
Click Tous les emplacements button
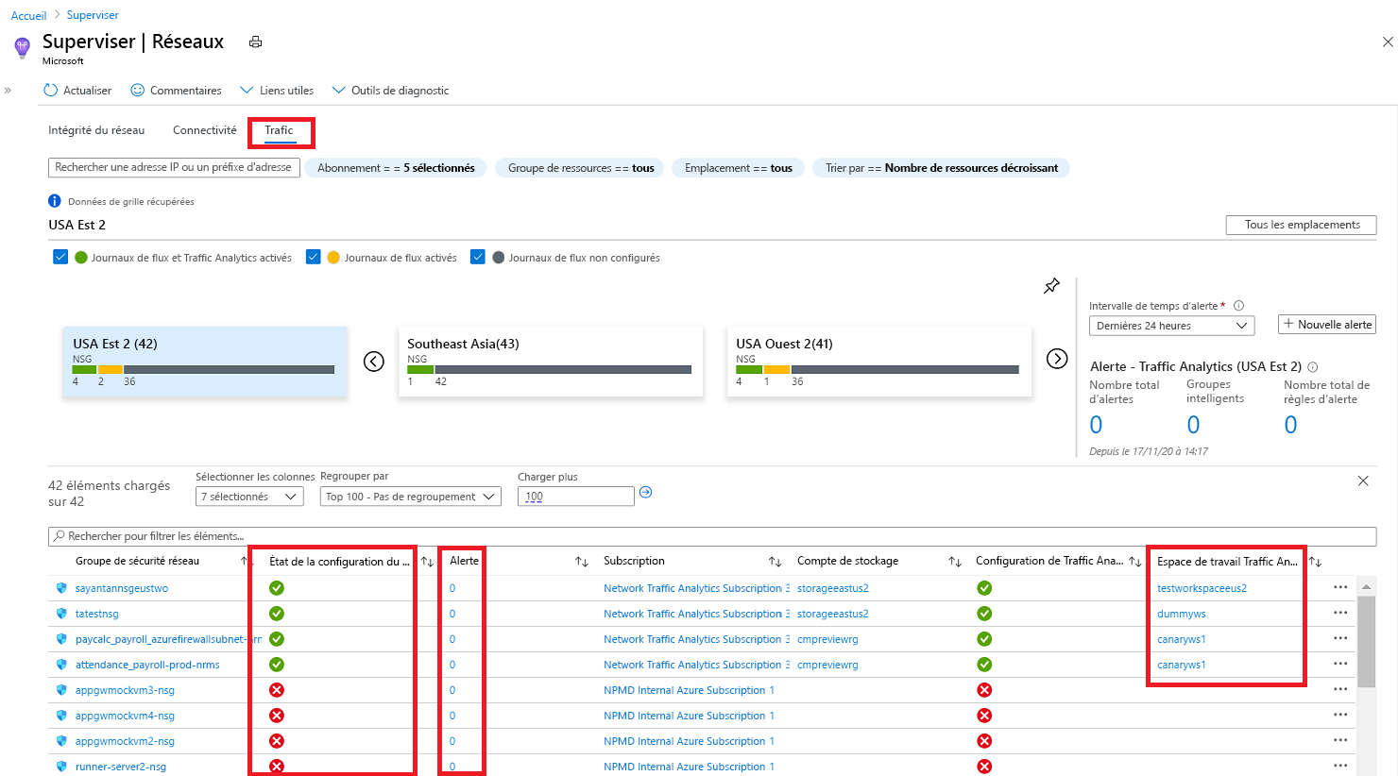(x=1302, y=225)
